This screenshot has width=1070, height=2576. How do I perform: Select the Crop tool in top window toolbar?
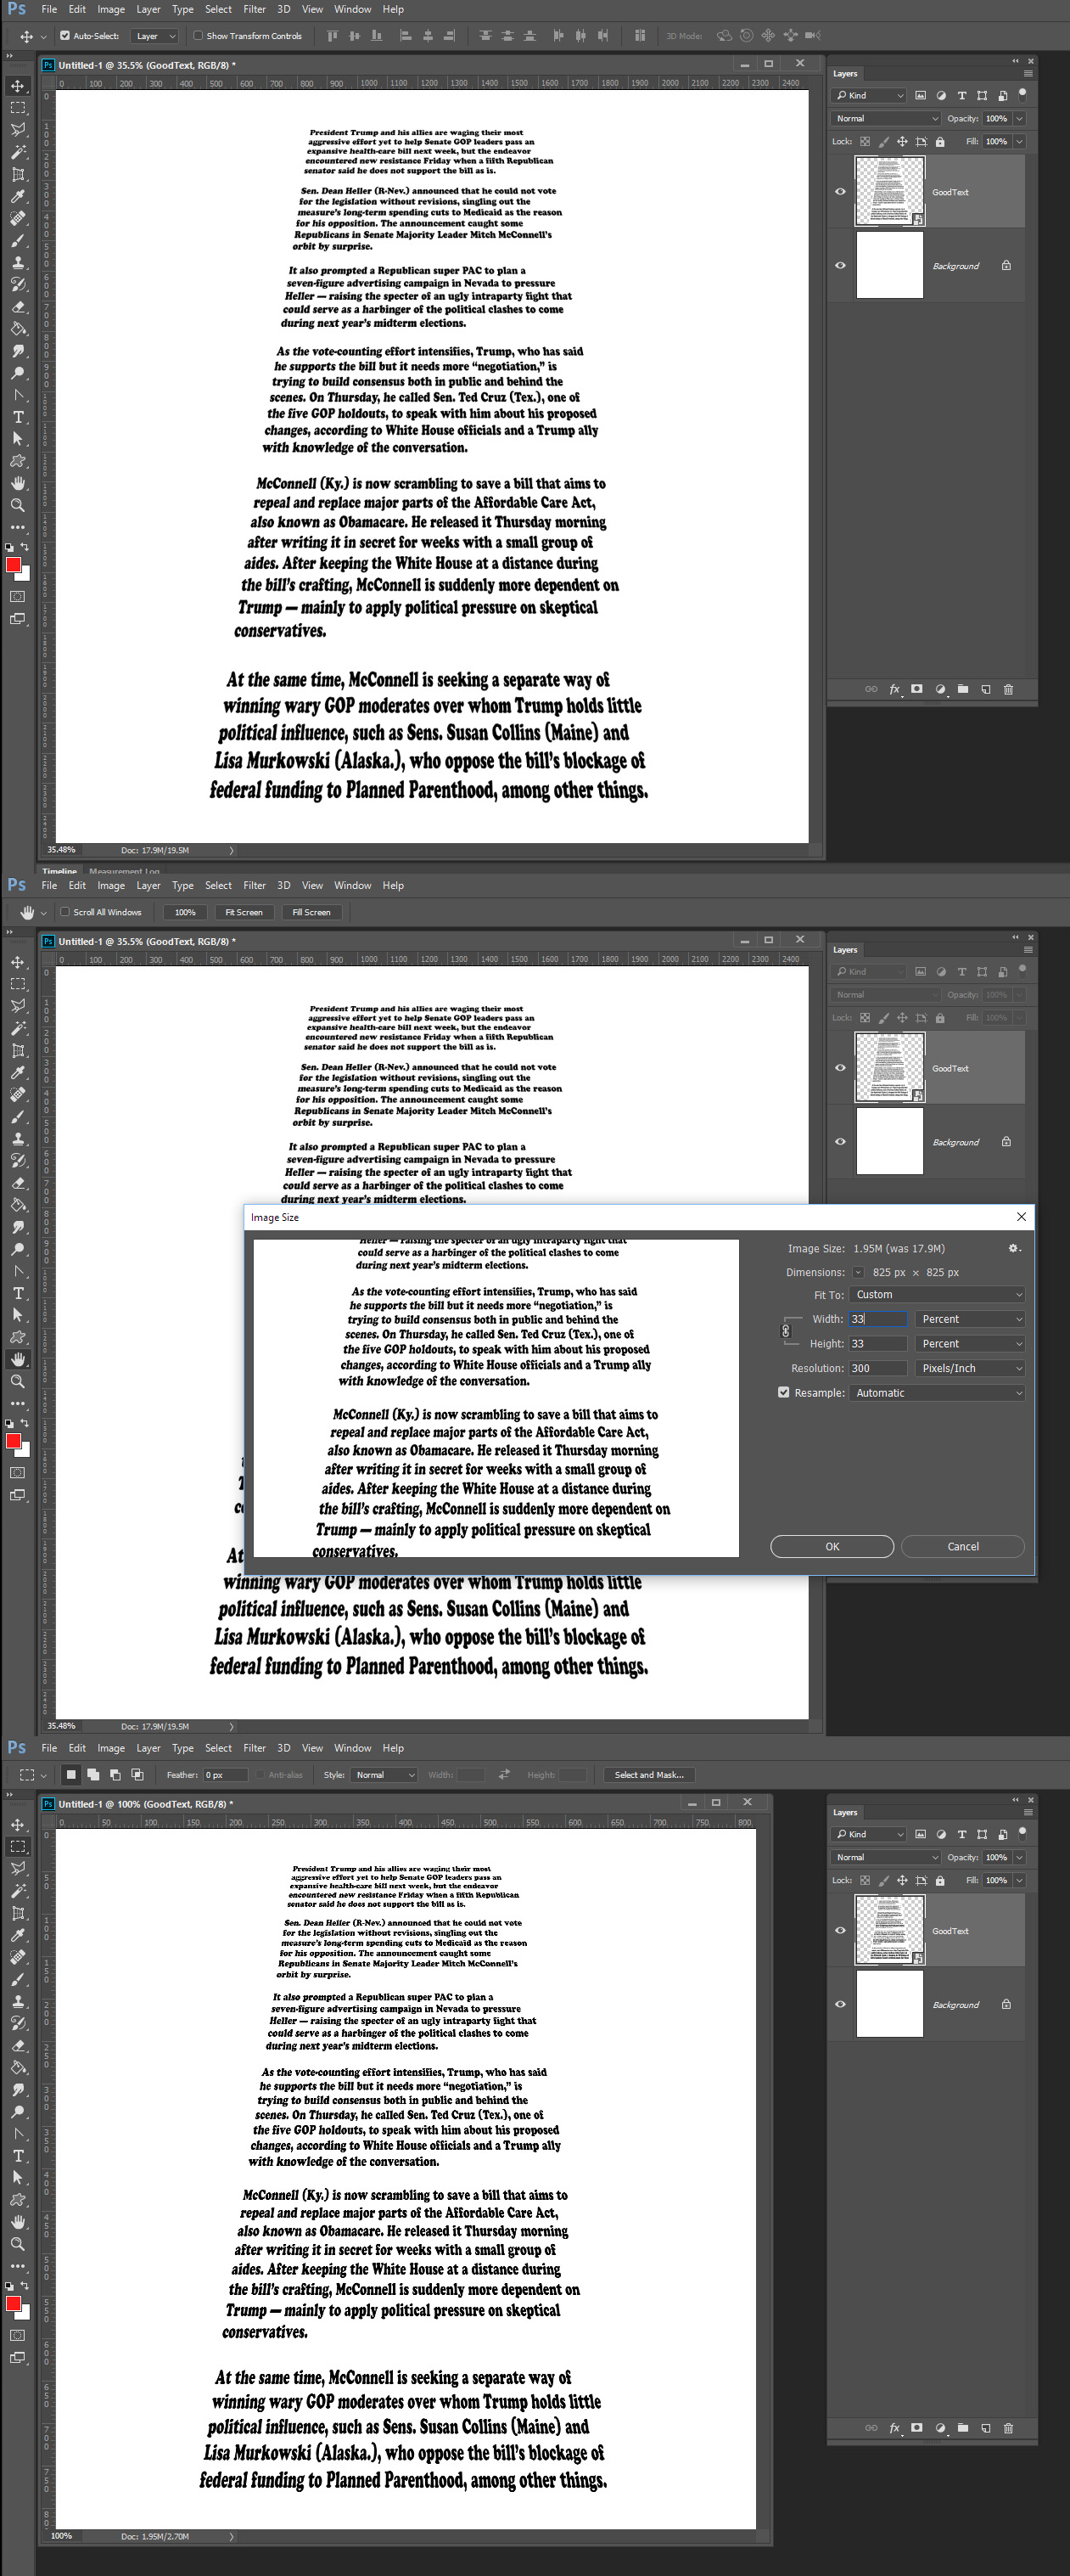click(18, 174)
